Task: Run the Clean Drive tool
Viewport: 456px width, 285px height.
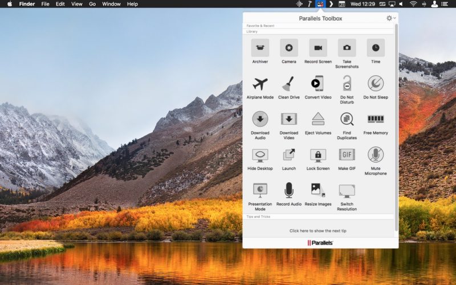Action: (289, 87)
